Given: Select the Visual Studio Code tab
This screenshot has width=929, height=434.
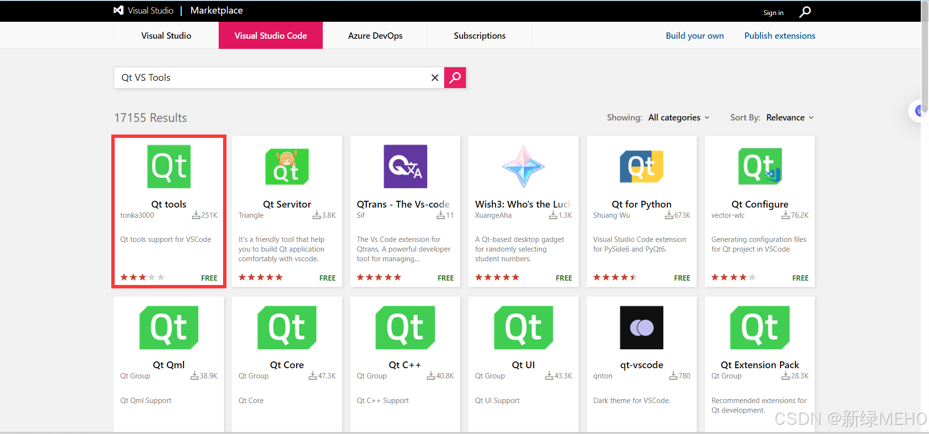Looking at the screenshot, I should pyautogui.click(x=270, y=35).
